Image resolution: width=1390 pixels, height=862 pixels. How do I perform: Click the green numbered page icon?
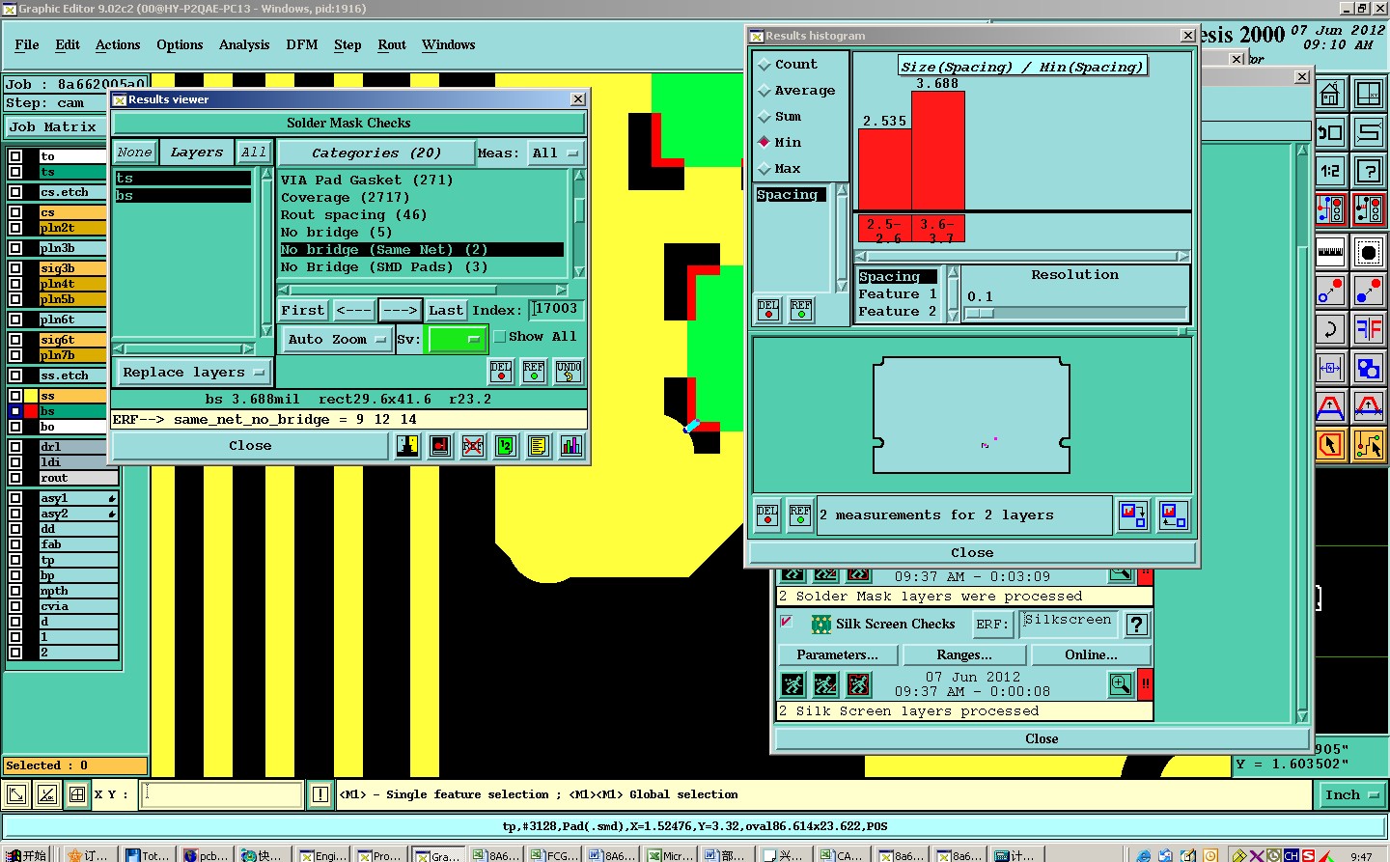click(x=506, y=445)
